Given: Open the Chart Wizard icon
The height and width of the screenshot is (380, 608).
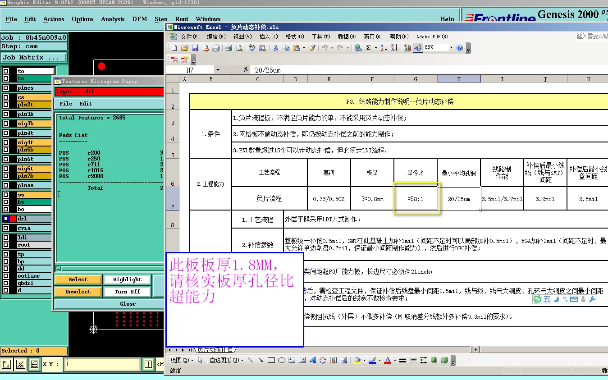Looking at the screenshot, I should tap(407, 48).
